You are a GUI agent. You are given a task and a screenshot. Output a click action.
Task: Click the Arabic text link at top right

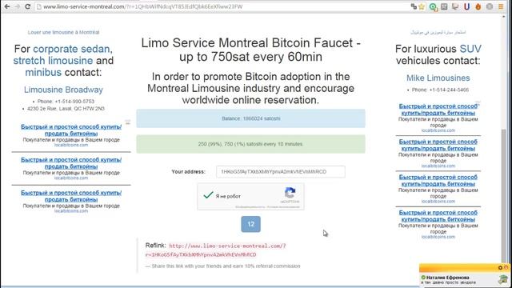click(x=438, y=32)
